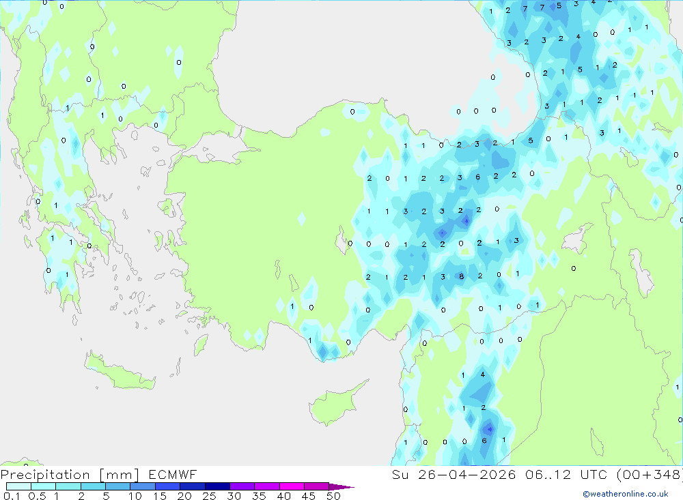Click the legend label "15"
This screenshot has height=500, width=683.
click(159, 496)
